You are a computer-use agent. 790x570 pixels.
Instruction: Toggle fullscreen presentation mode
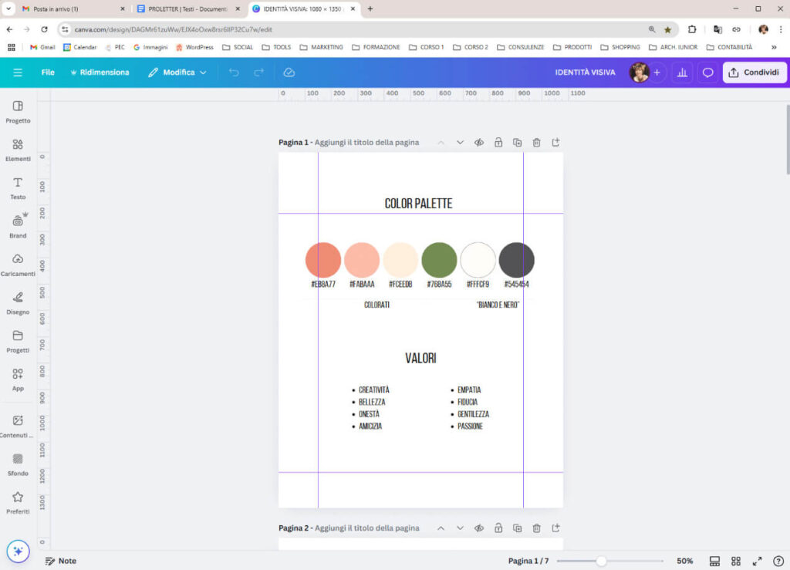click(x=758, y=561)
